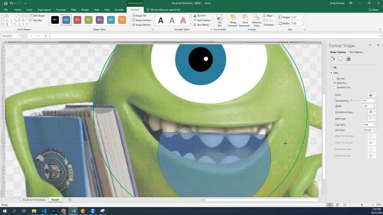Viewport: 383px width, 215px height.
Task: Open Visual Studio Code from taskbar
Action: pos(44,211)
